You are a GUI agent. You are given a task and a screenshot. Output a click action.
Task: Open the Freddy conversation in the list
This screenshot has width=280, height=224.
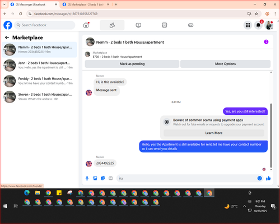(x=39, y=81)
